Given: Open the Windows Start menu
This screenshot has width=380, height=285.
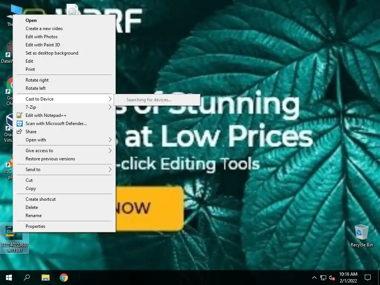Looking at the screenshot, I should point(9,278).
